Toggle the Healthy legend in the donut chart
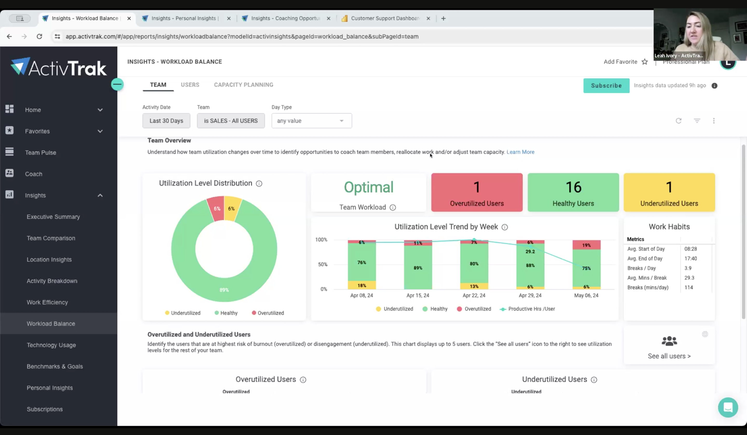 pyautogui.click(x=226, y=313)
